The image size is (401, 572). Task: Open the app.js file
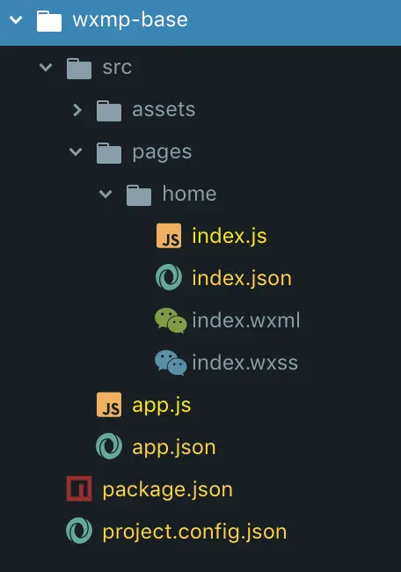pos(162,406)
